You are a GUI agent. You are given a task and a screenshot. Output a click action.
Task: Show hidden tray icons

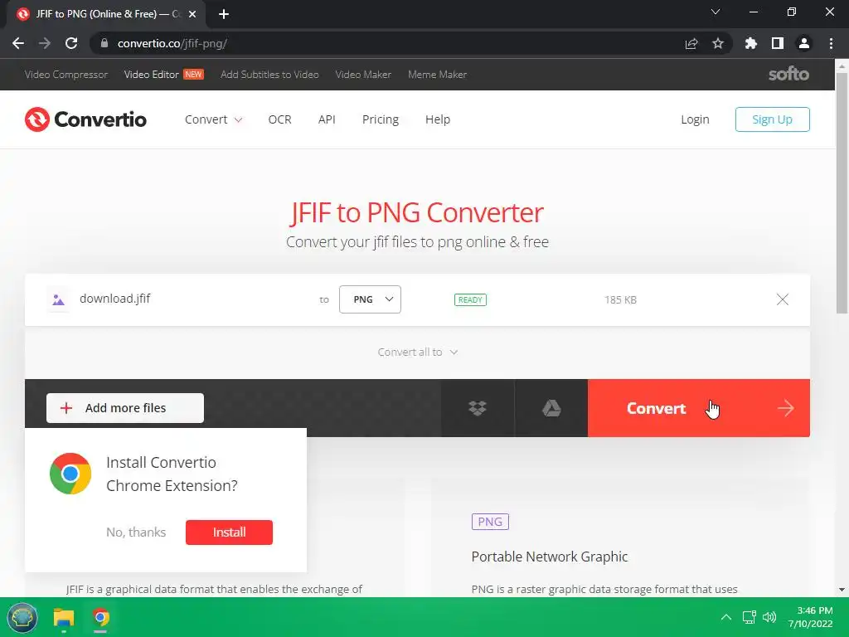pyautogui.click(x=726, y=617)
